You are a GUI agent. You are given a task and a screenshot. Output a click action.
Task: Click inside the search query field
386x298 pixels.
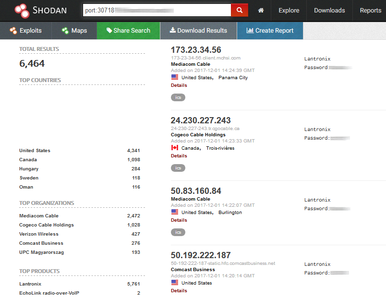[157, 10]
